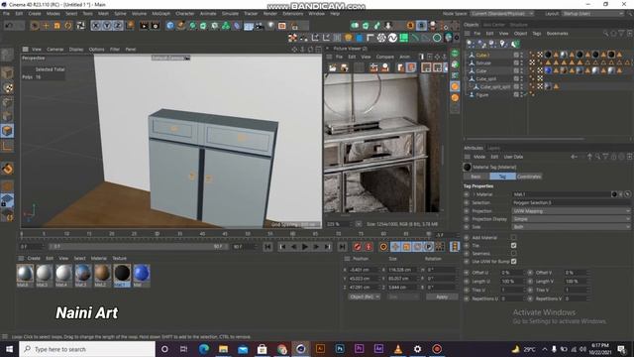Select the Move tool
Viewport: 634px width, 357px height.
[x=46, y=26]
